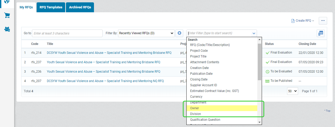Screen dimensions: 335x127
Task: Click the filter settings gear icon
Action: [x=179, y=33]
